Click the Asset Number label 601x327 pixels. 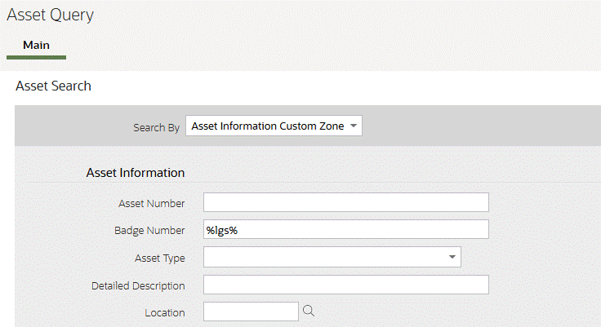point(151,203)
